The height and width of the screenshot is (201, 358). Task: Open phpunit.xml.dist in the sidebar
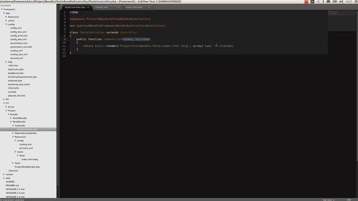pos(17,95)
